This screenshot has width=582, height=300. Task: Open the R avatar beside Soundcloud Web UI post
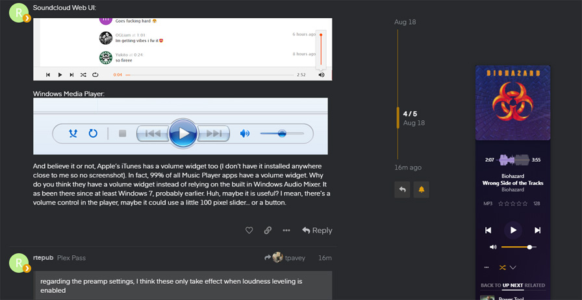[x=19, y=12]
